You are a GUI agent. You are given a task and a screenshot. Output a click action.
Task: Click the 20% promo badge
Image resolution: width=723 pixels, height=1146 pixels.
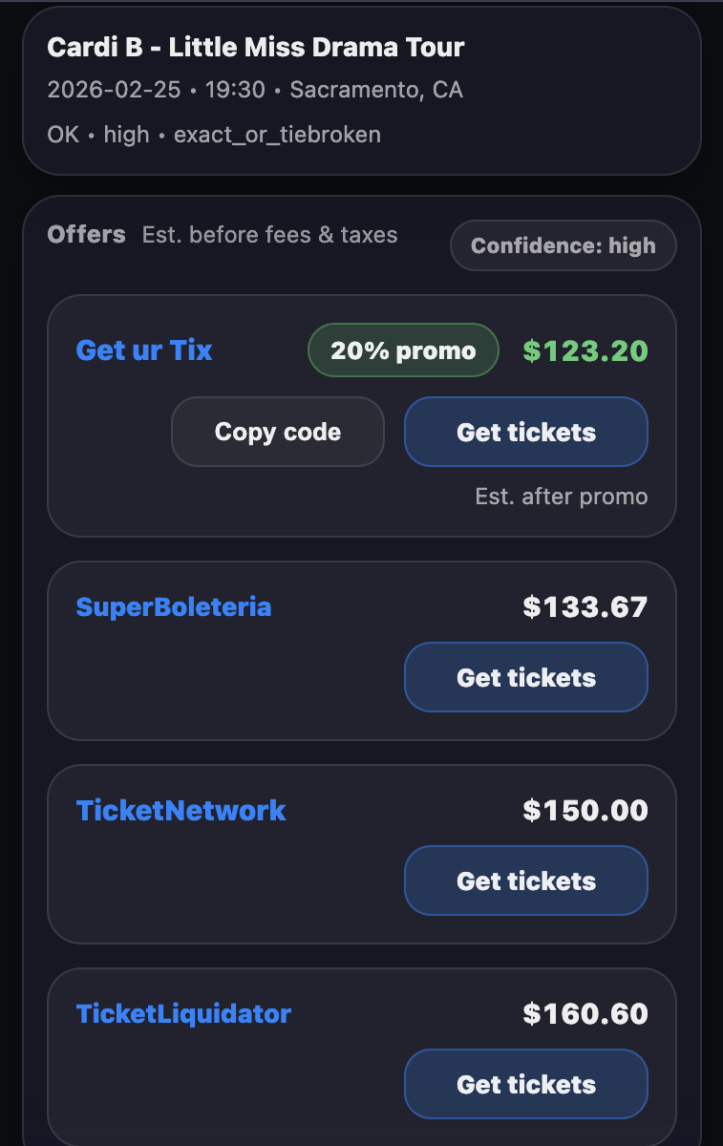[402, 350]
